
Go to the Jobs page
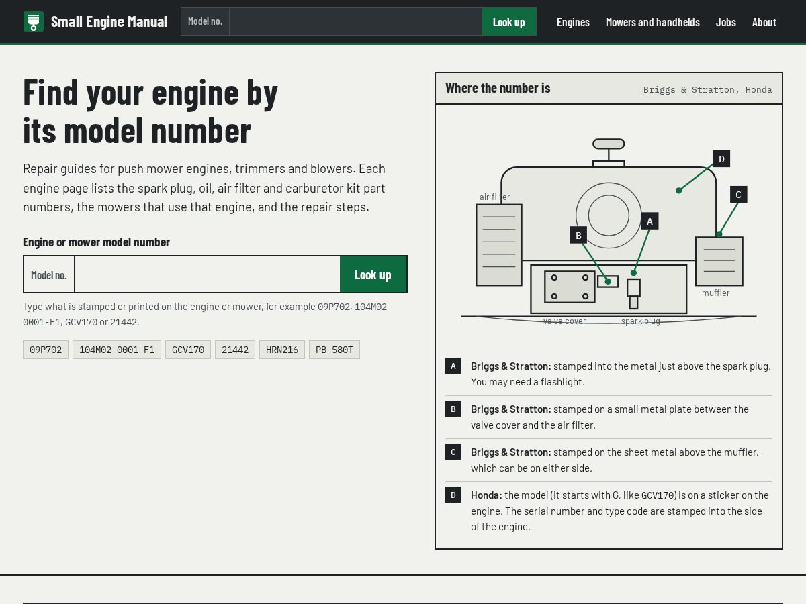pos(726,22)
